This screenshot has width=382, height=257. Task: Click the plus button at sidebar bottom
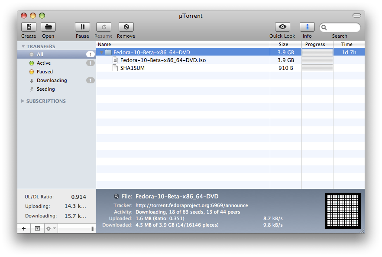point(24,228)
